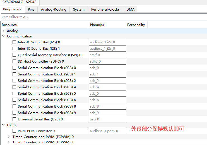Collapse the Communication resource group
207x145 pixels.
click(x=3, y=36)
